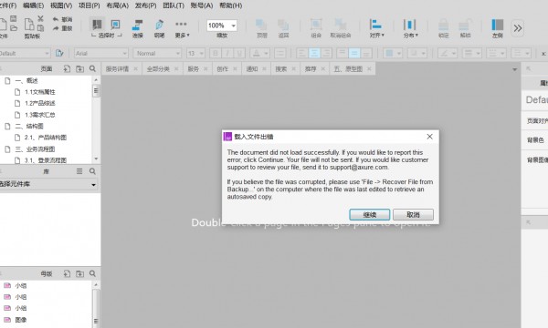Open the 对齐 align dropdown
The width and height of the screenshot is (548, 328).
376,28
